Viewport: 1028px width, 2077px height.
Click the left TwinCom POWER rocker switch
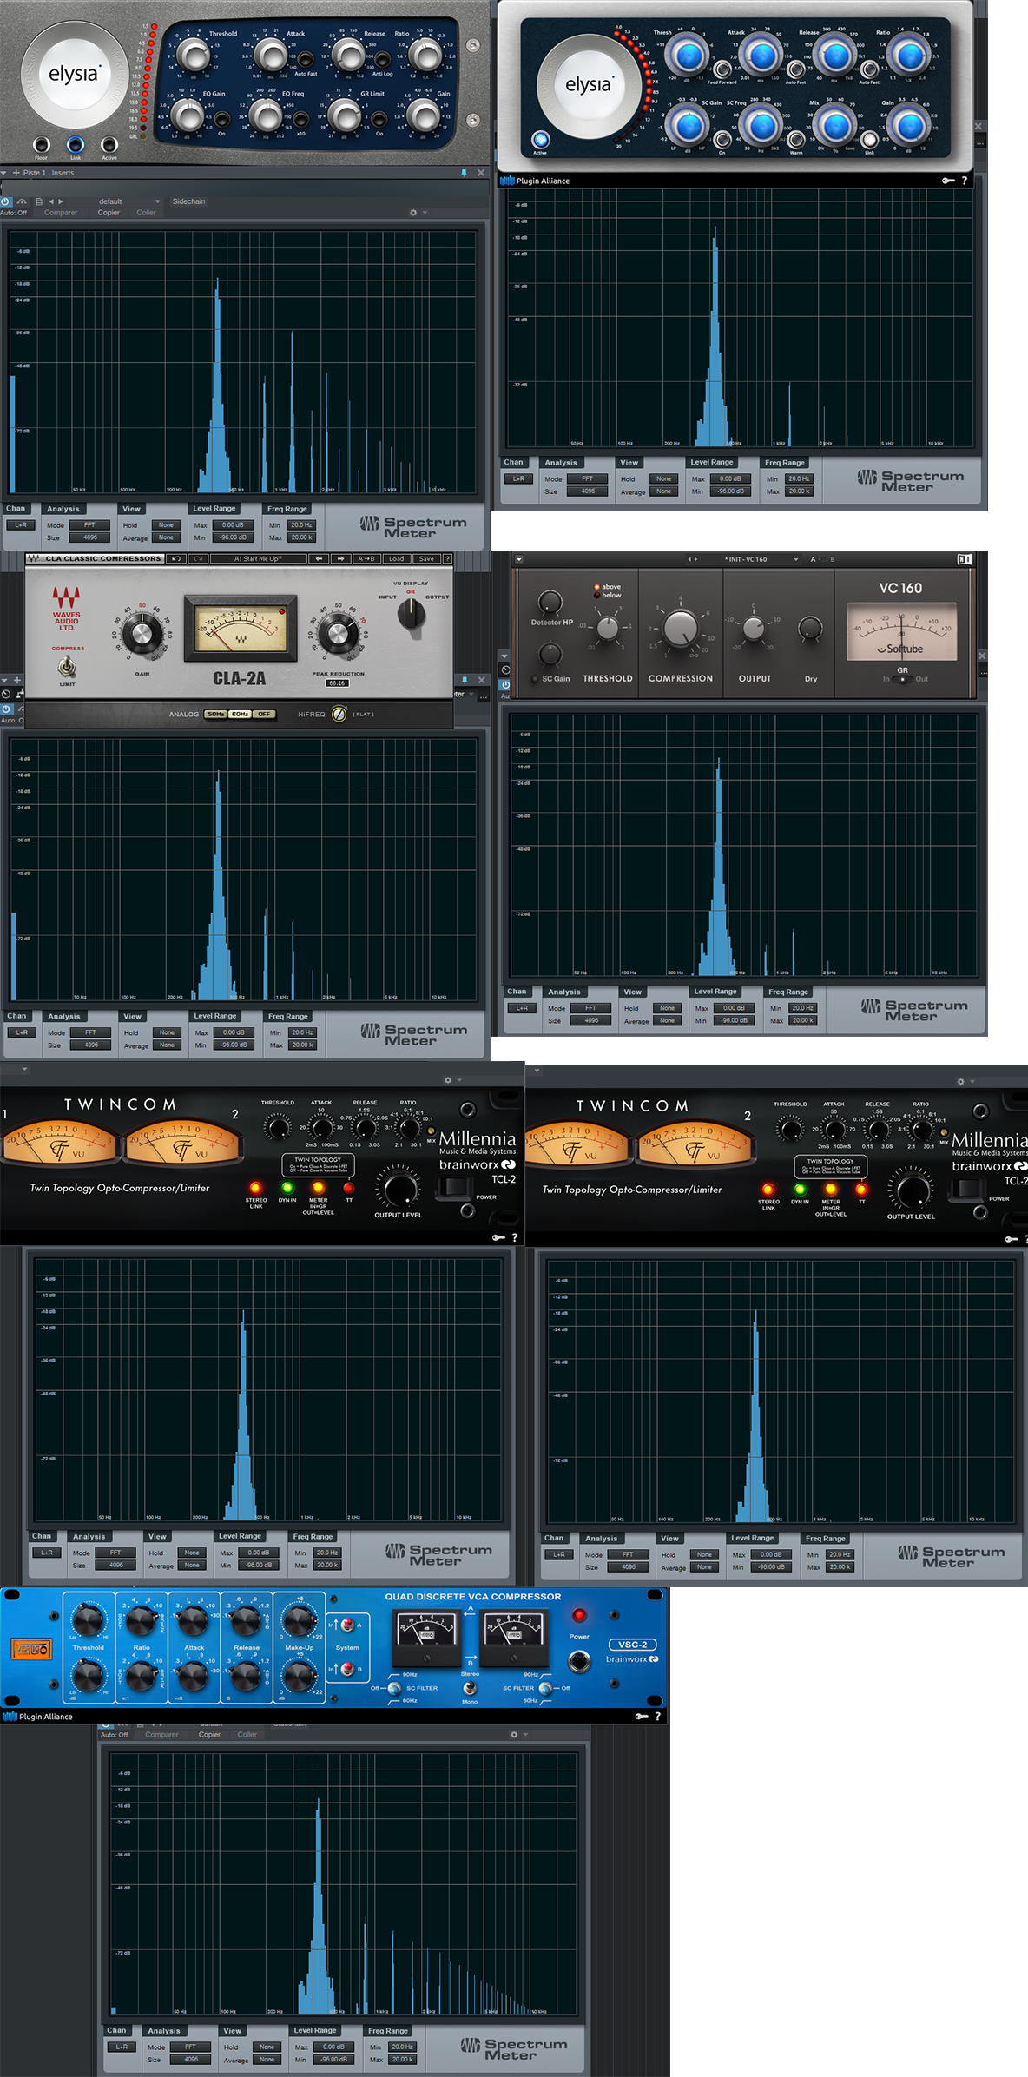[x=454, y=1188]
